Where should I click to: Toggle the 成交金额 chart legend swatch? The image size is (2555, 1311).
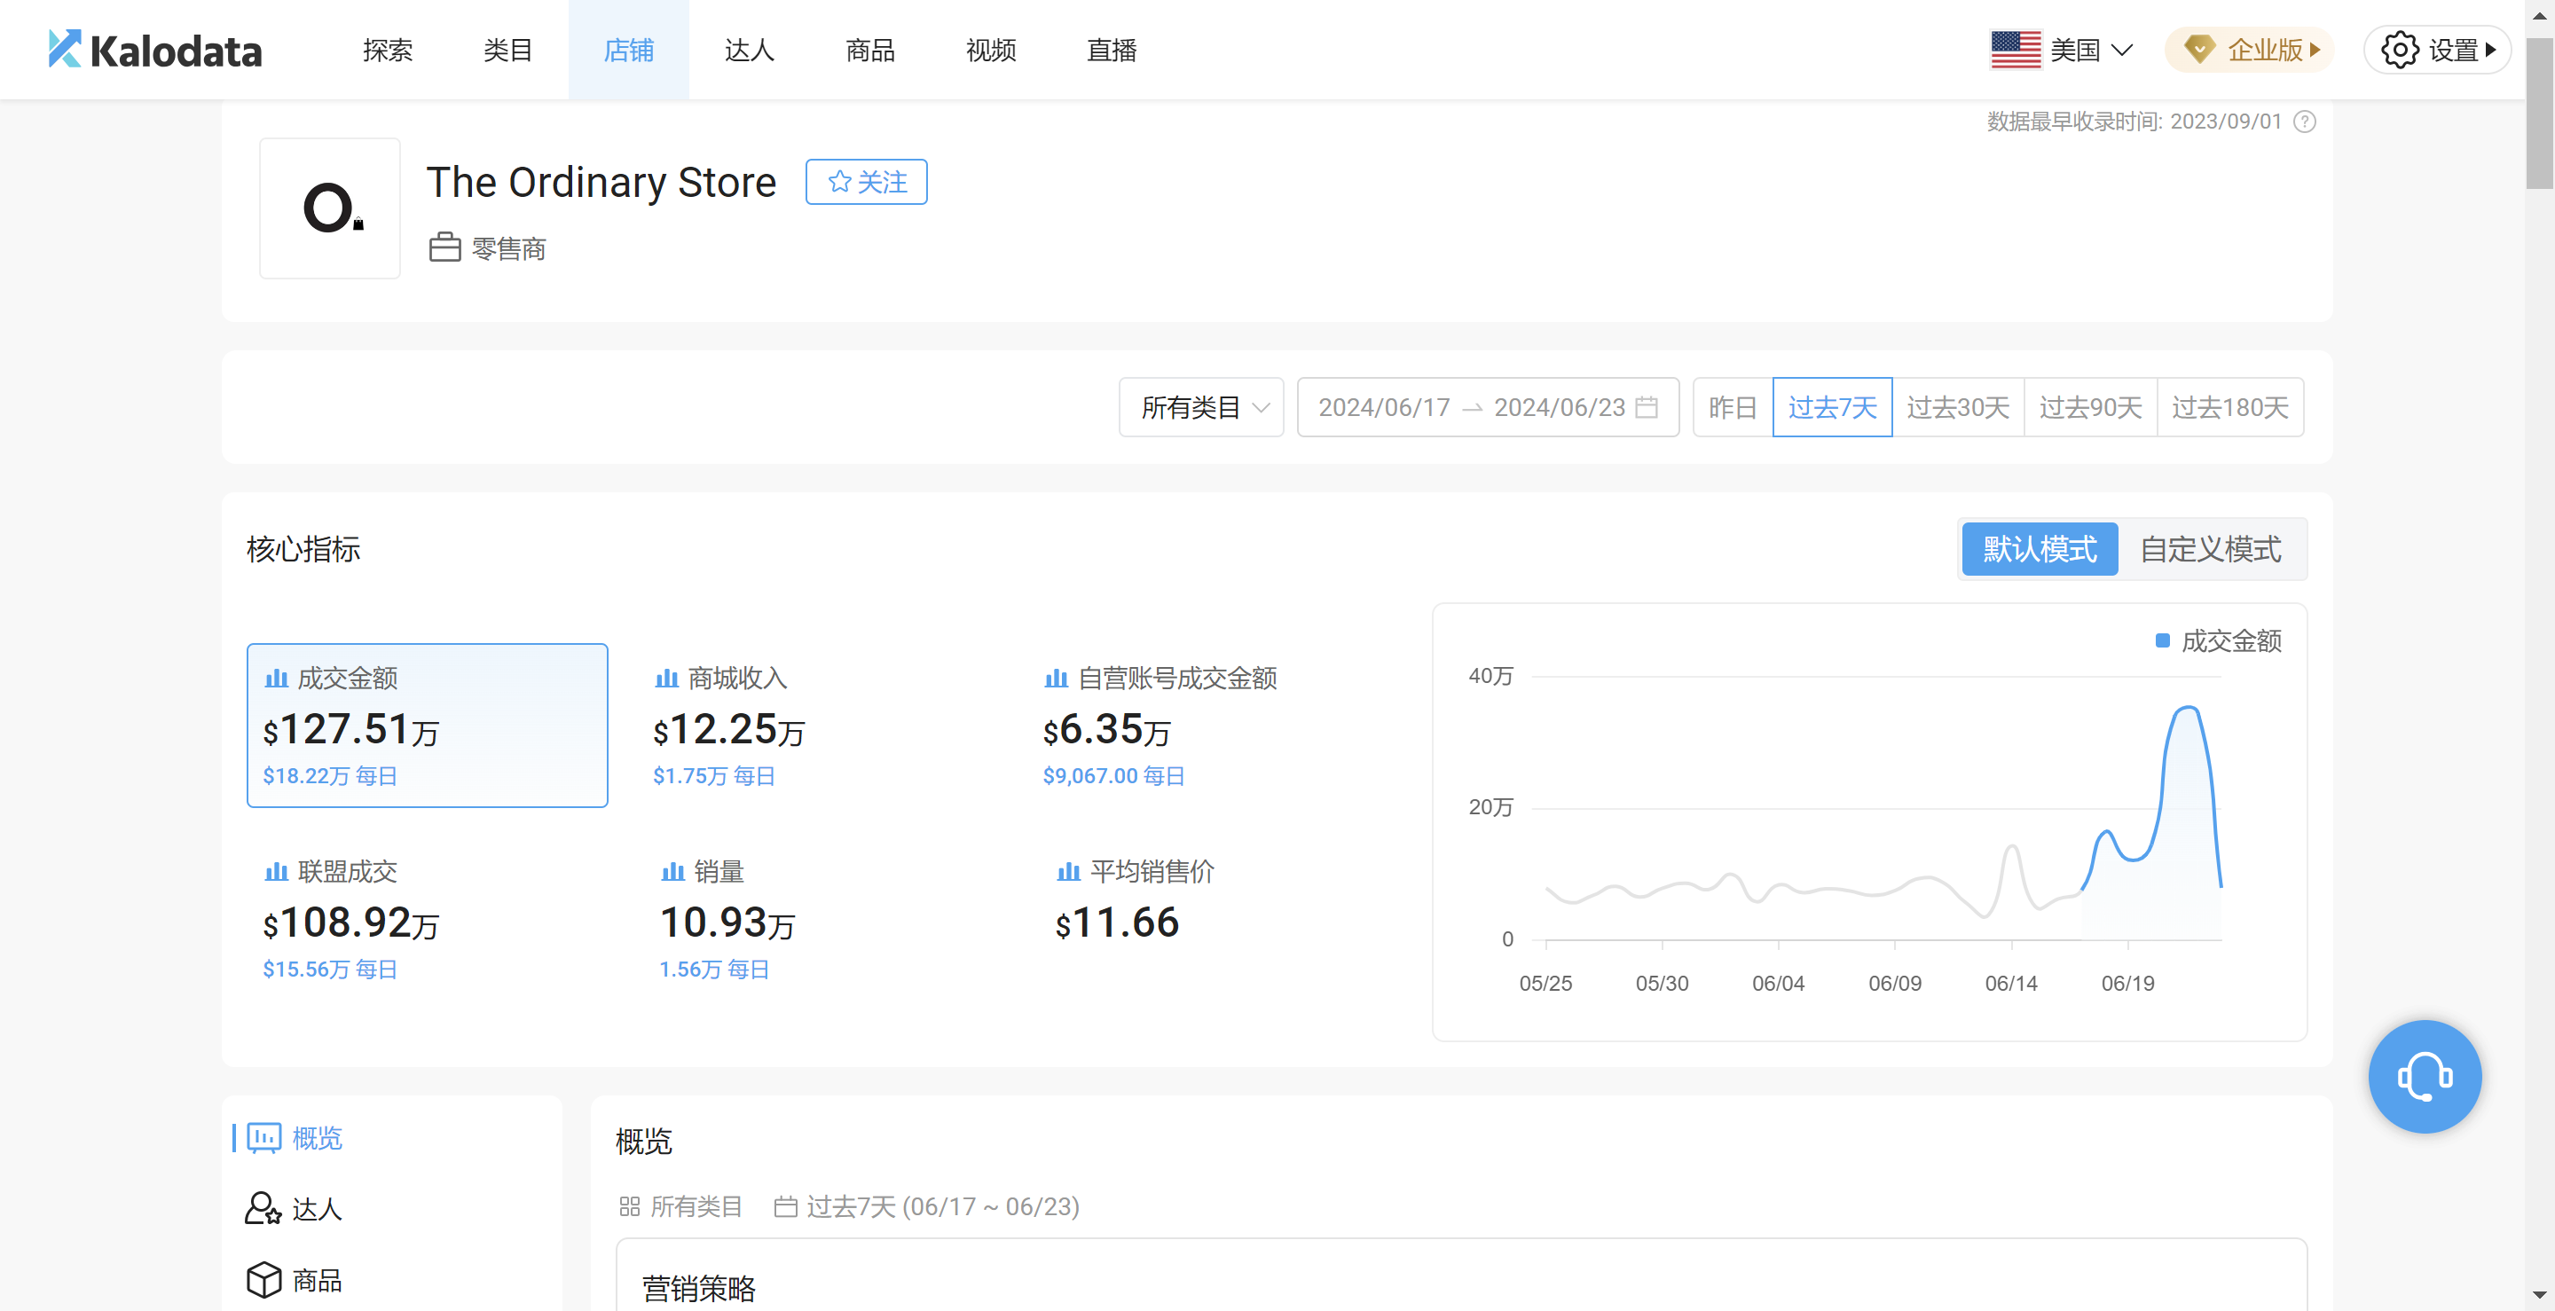point(2162,640)
